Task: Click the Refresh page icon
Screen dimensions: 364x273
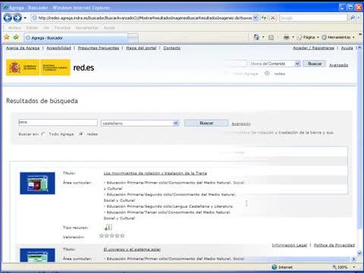Action: click(x=264, y=18)
